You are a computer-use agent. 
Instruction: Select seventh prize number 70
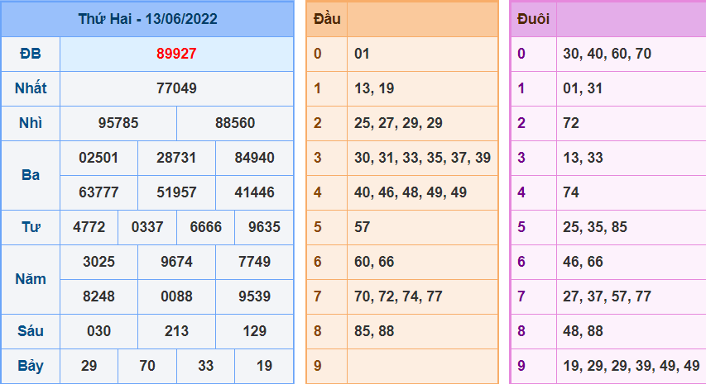coord(147,366)
